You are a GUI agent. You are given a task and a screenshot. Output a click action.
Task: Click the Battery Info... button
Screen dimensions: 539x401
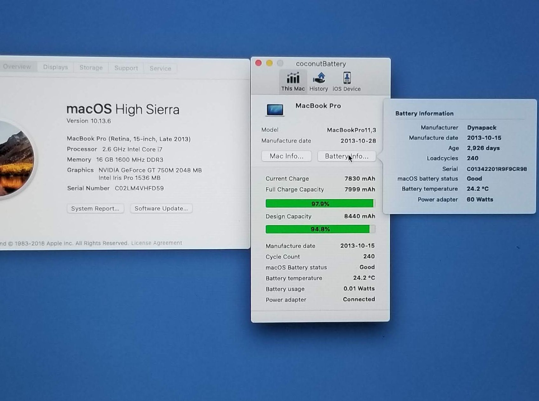(346, 156)
